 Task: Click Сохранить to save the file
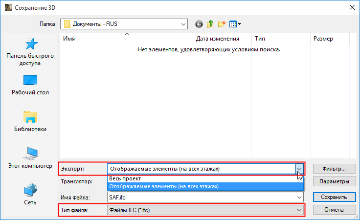point(334,197)
